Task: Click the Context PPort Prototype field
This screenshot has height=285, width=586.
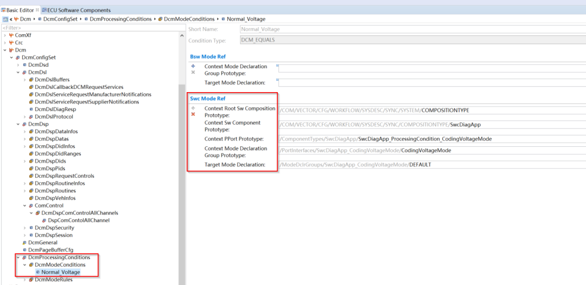Action: (432, 139)
